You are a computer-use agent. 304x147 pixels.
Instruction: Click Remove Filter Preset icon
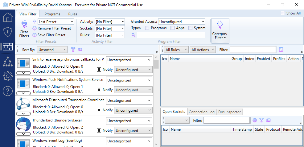click(35, 28)
